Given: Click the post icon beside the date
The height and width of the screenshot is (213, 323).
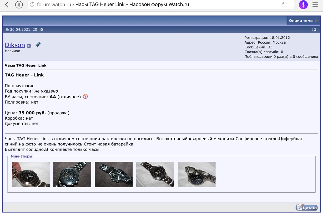Looking at the screenshot, I should click(x=7, y=30).
